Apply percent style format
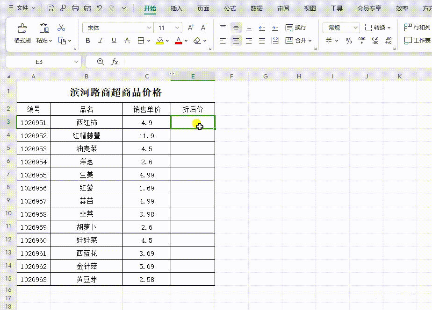The width and height of the screenshot is (432, 310). coord(349,41)
